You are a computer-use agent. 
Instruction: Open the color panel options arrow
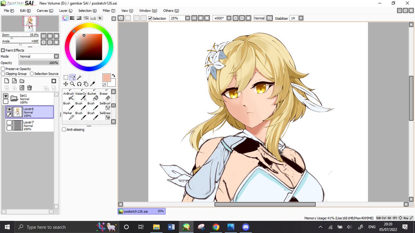[114, 18]
